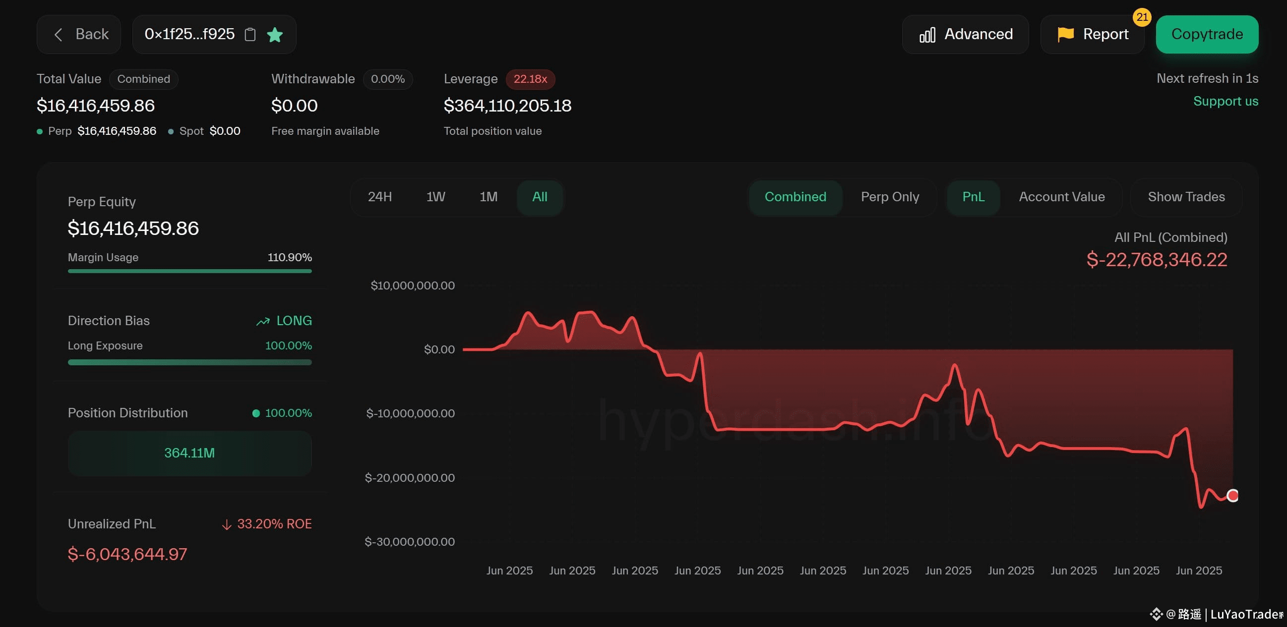Click the $-20,000,000.00 y-axis label

[x=410, y=478]
